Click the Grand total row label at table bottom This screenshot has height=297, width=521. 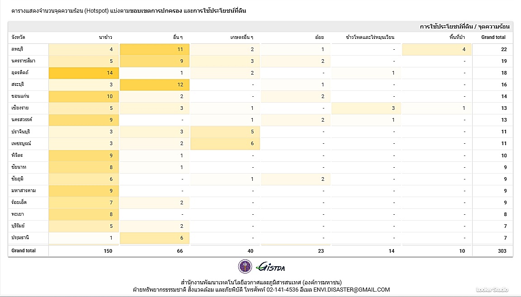24,250
